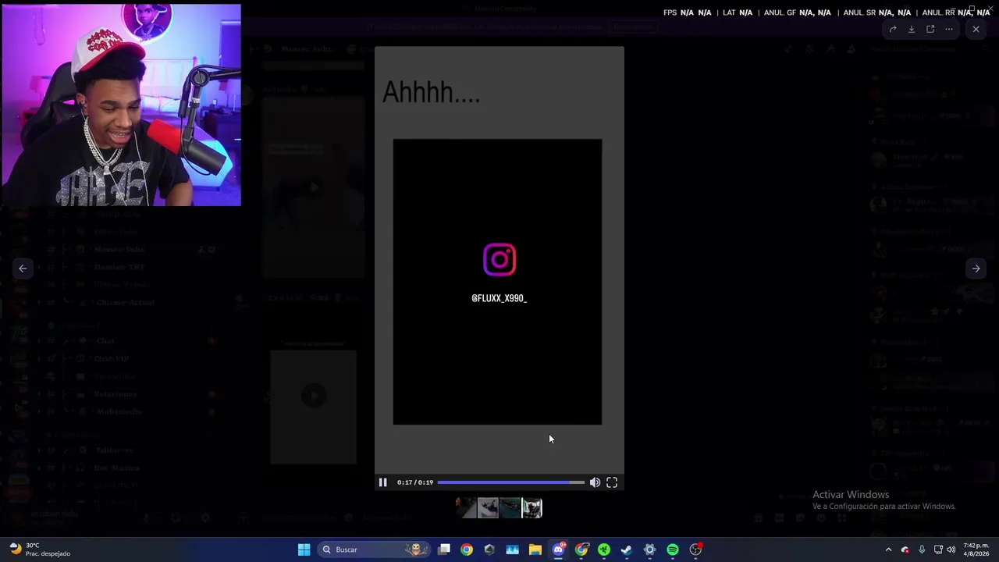Open the blue picture app on the taskbar
999x562 pixels.
point(512,550)
